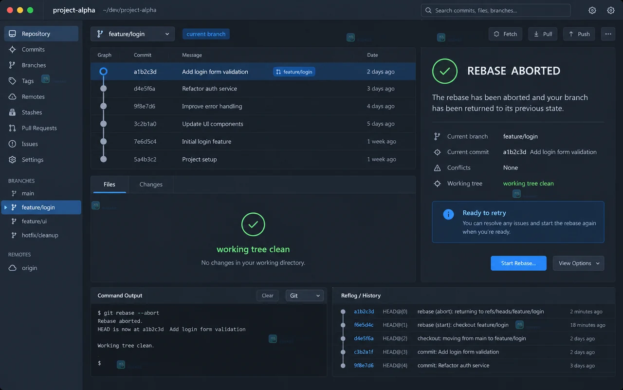Click the Date column header
623x390 pixels.
click(372, 55)
